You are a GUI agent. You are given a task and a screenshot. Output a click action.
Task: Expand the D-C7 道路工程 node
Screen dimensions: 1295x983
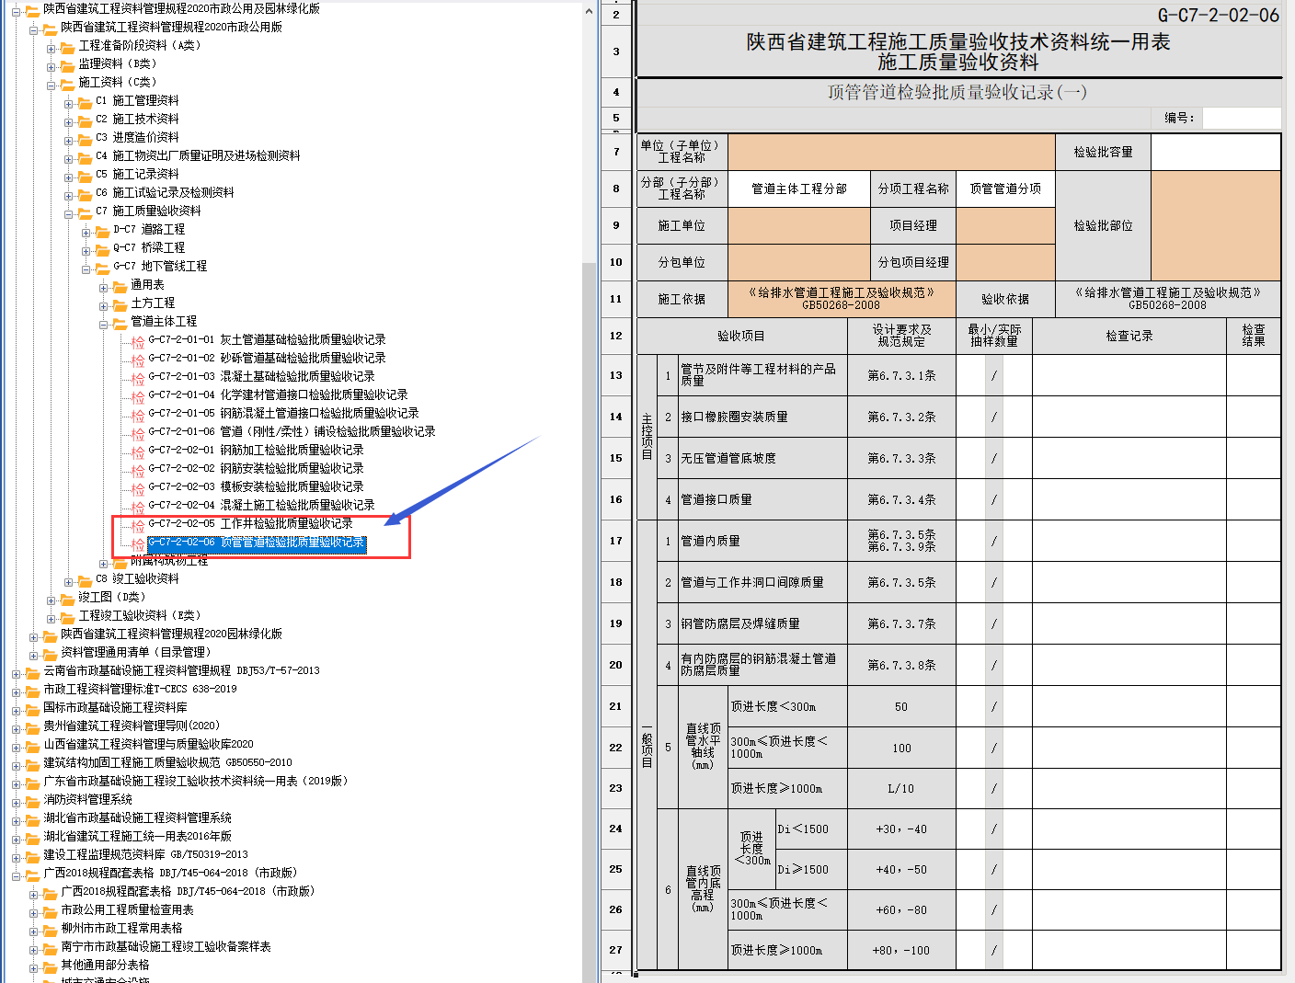(x=86, y=232)
